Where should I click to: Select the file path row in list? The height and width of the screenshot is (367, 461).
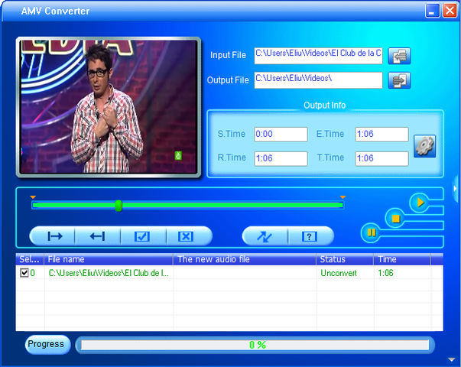point(109,273)
